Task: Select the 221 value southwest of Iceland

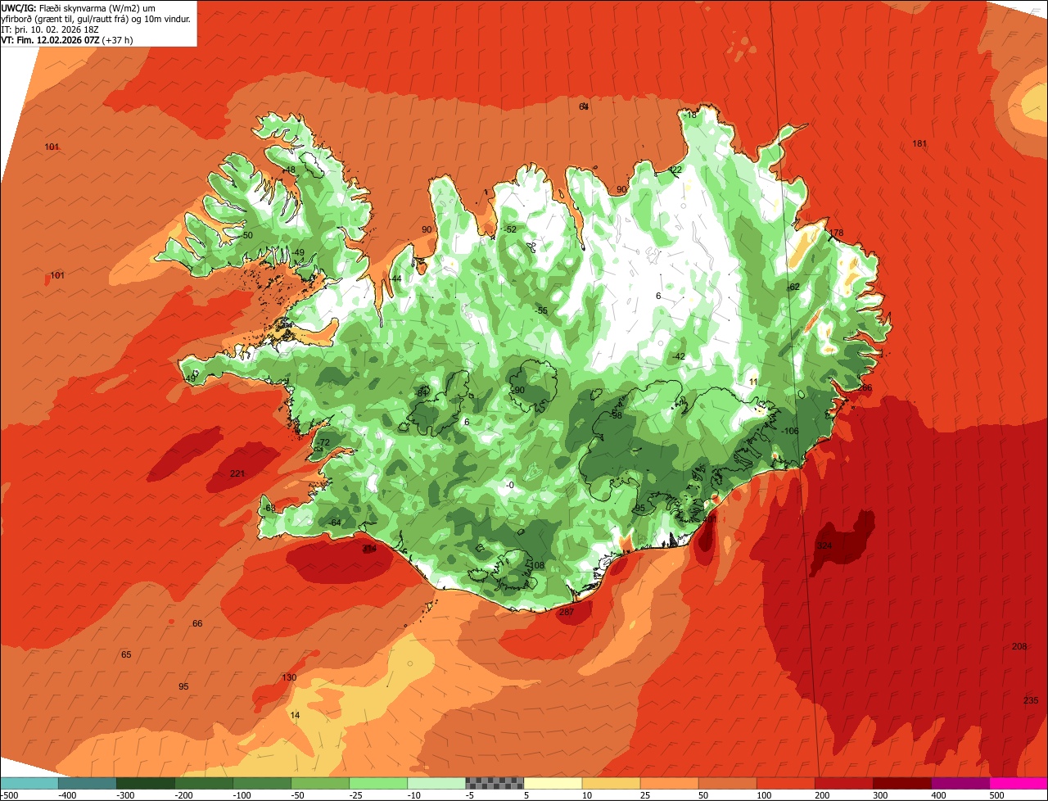Action: [x=237, y=473]
